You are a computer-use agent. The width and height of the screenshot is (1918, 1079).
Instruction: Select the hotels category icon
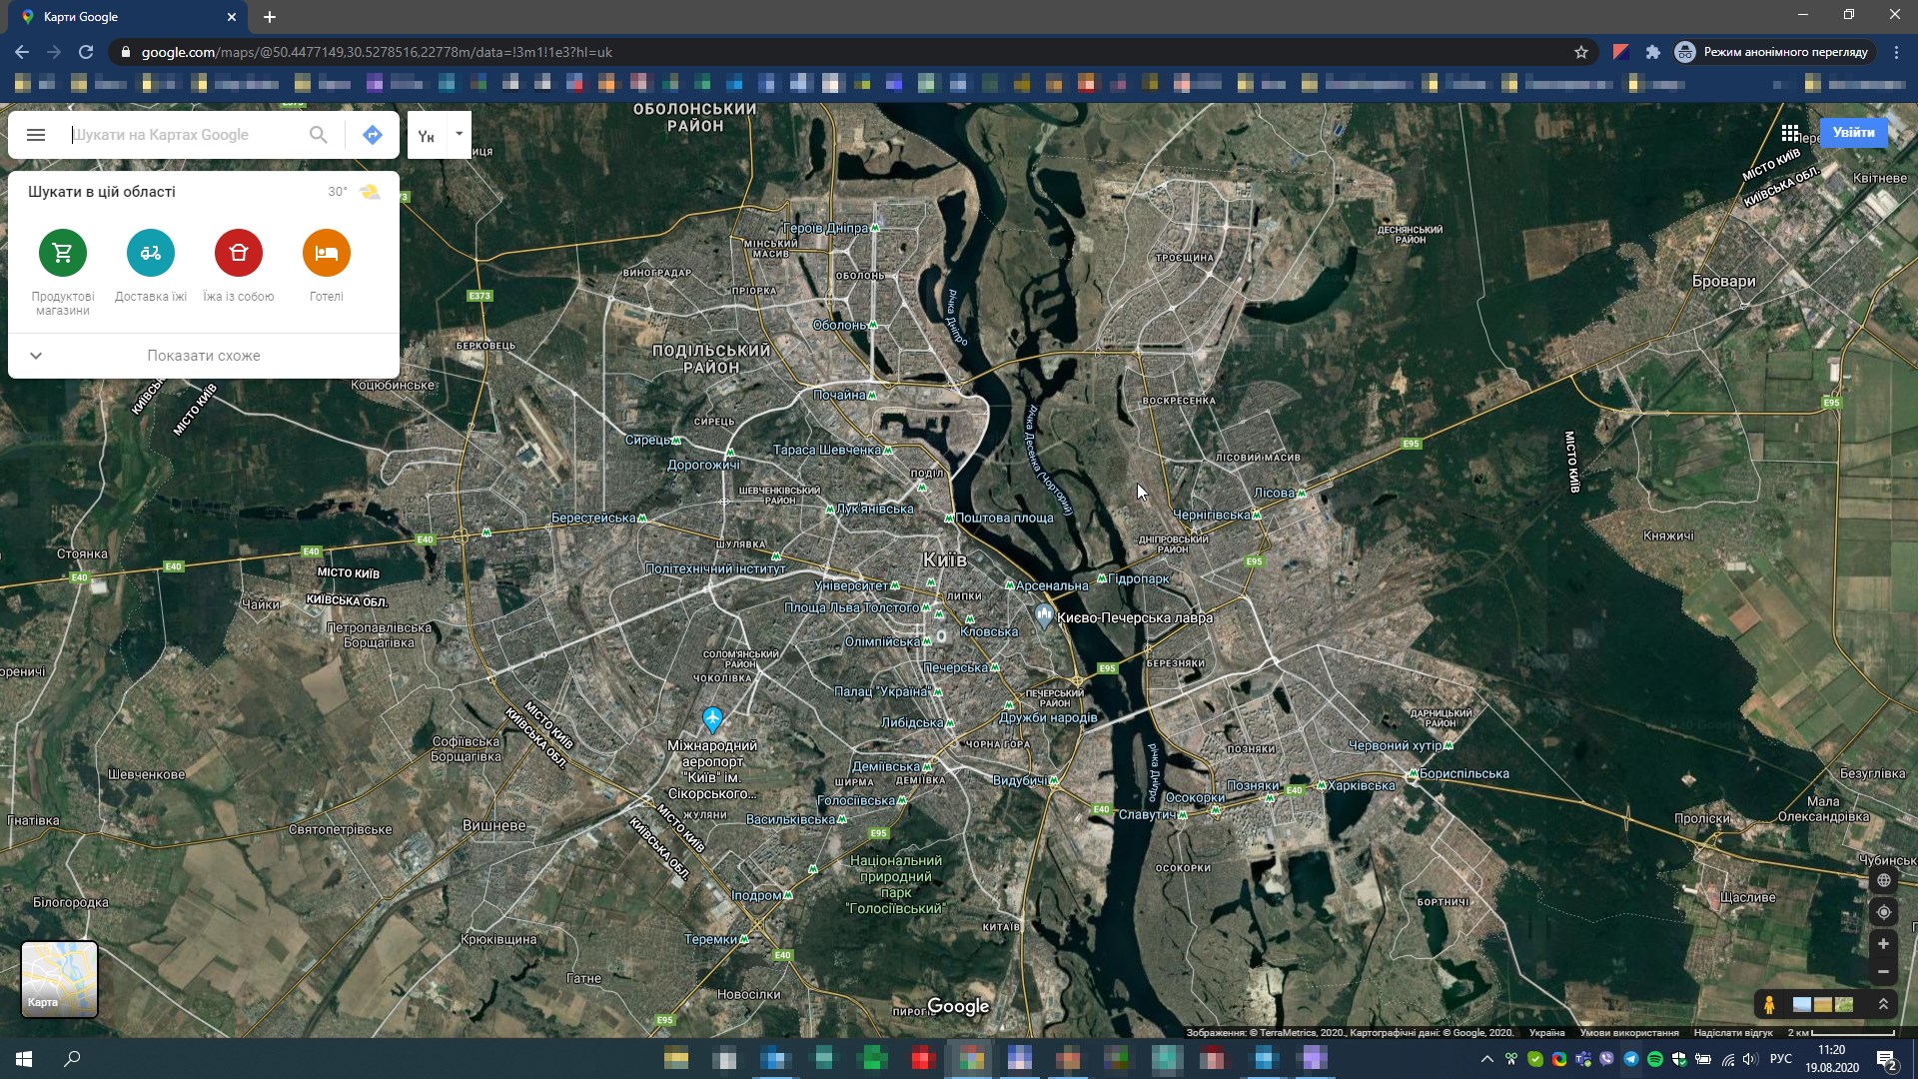(x=327, y=253)
